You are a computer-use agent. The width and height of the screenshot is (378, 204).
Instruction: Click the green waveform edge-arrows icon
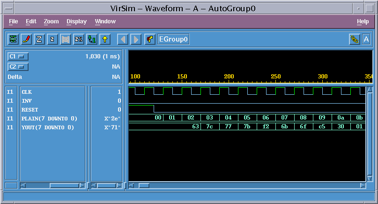pos(92,39)
